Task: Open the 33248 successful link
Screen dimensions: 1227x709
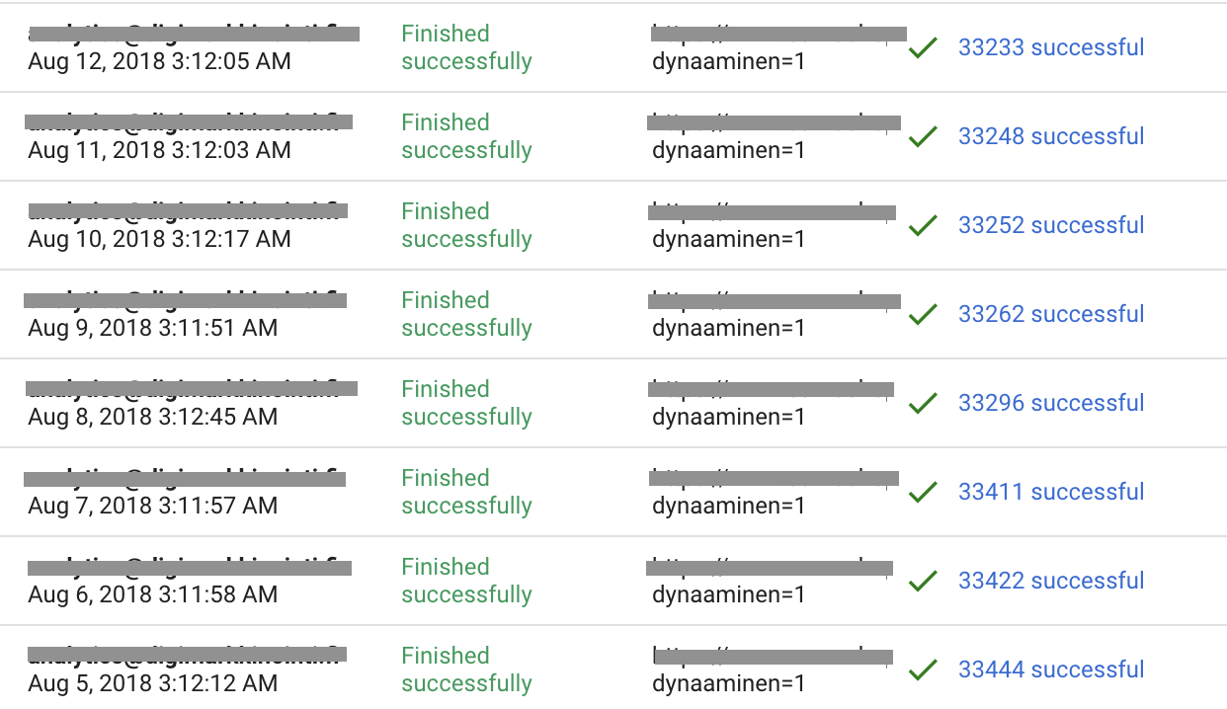Action: coord(1051,136)
